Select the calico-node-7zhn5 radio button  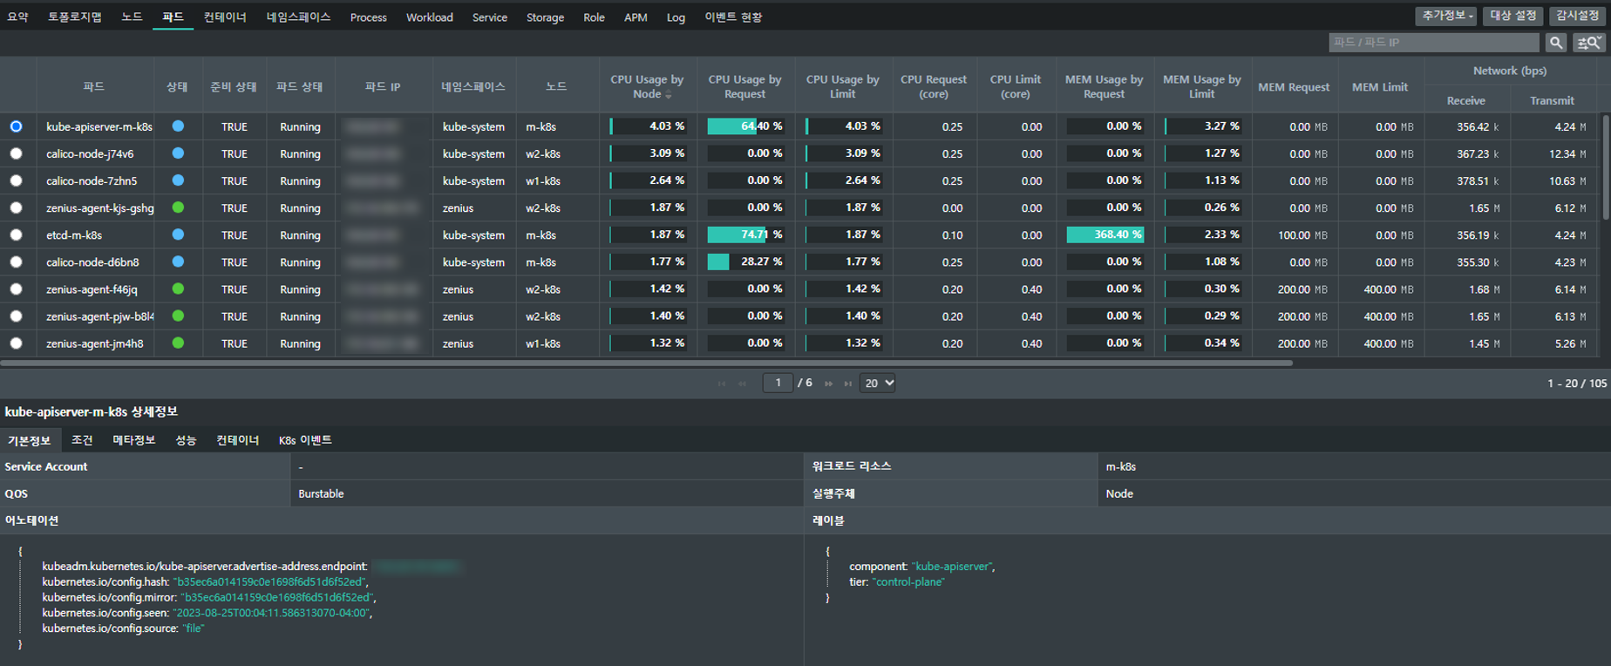16,180
